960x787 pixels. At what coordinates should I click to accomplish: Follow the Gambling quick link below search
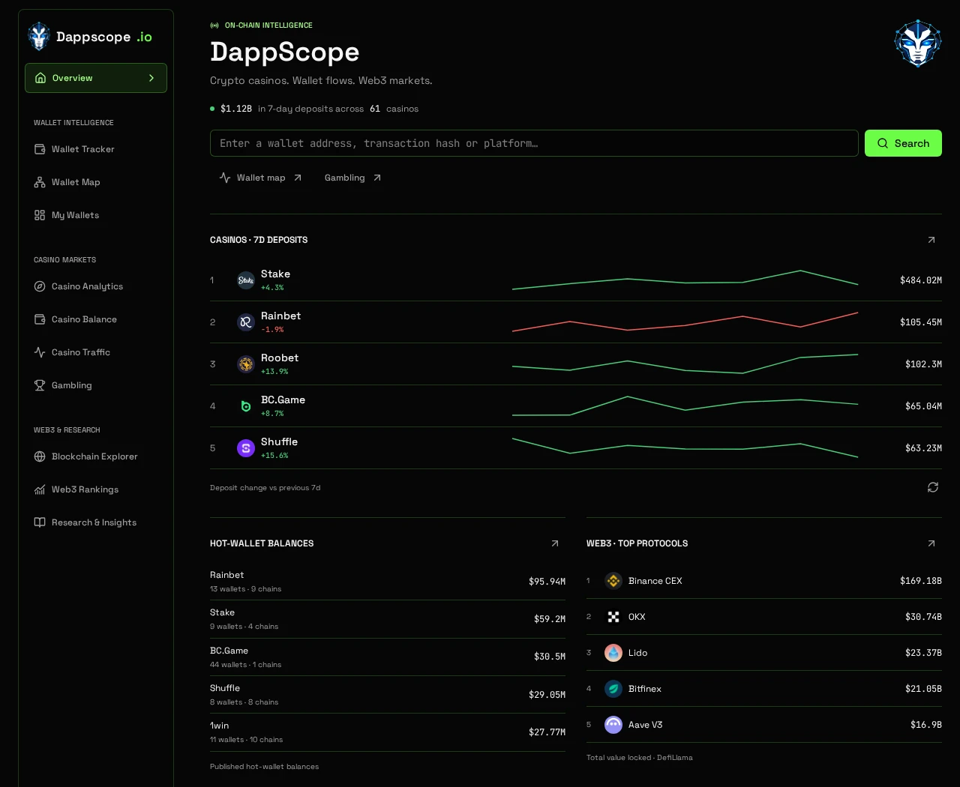click(x=352, y=178)
